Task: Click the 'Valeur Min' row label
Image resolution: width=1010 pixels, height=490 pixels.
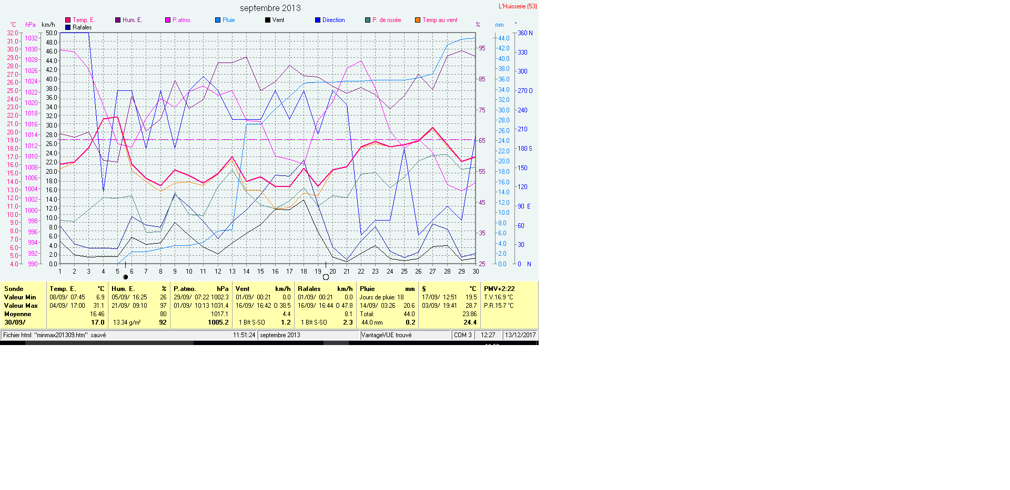Action: click(x=20, y=297)
